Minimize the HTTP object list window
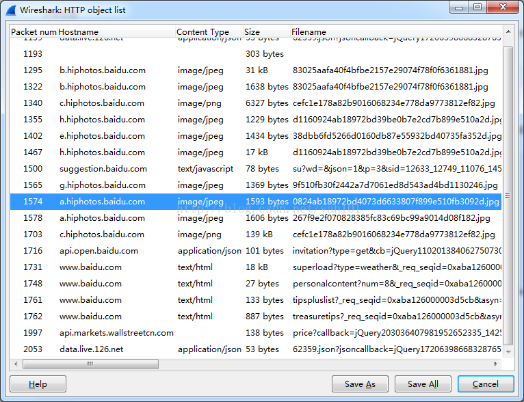524x402 pixels. coord(459,8)
